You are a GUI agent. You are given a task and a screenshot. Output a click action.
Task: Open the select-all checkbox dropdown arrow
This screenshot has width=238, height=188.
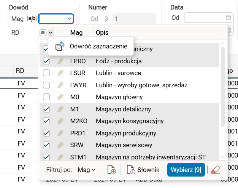pos(51,33)
